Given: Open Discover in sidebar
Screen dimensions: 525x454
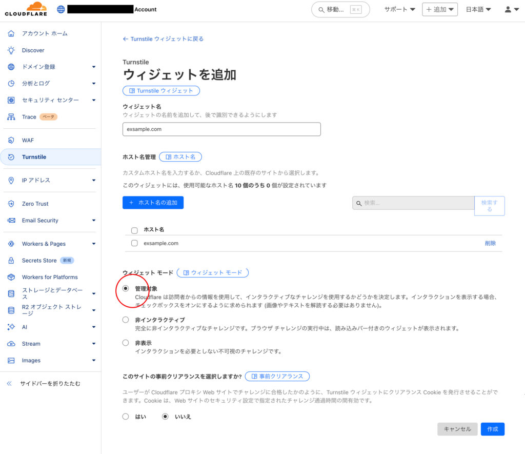Looking at the screenshot, I should (x=33, y=50).
